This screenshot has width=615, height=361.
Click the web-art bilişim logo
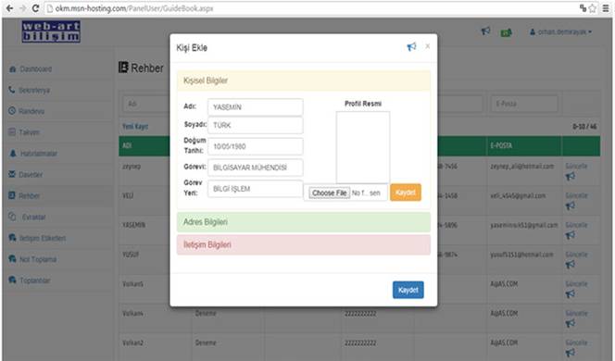coord(51,31)
